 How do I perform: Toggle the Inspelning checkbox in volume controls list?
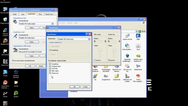pos(50,64)
